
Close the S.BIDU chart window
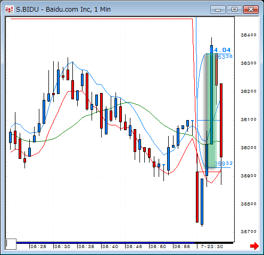tap(251, 10)
